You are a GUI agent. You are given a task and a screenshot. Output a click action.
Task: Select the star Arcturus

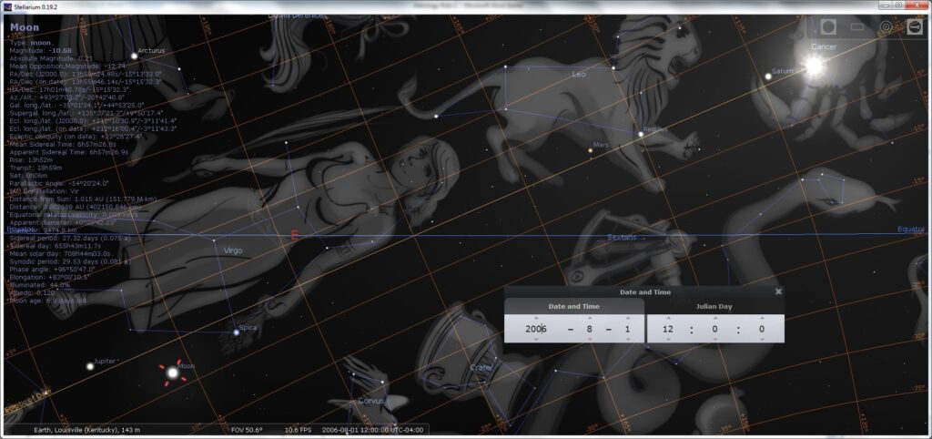pos(135,56)
